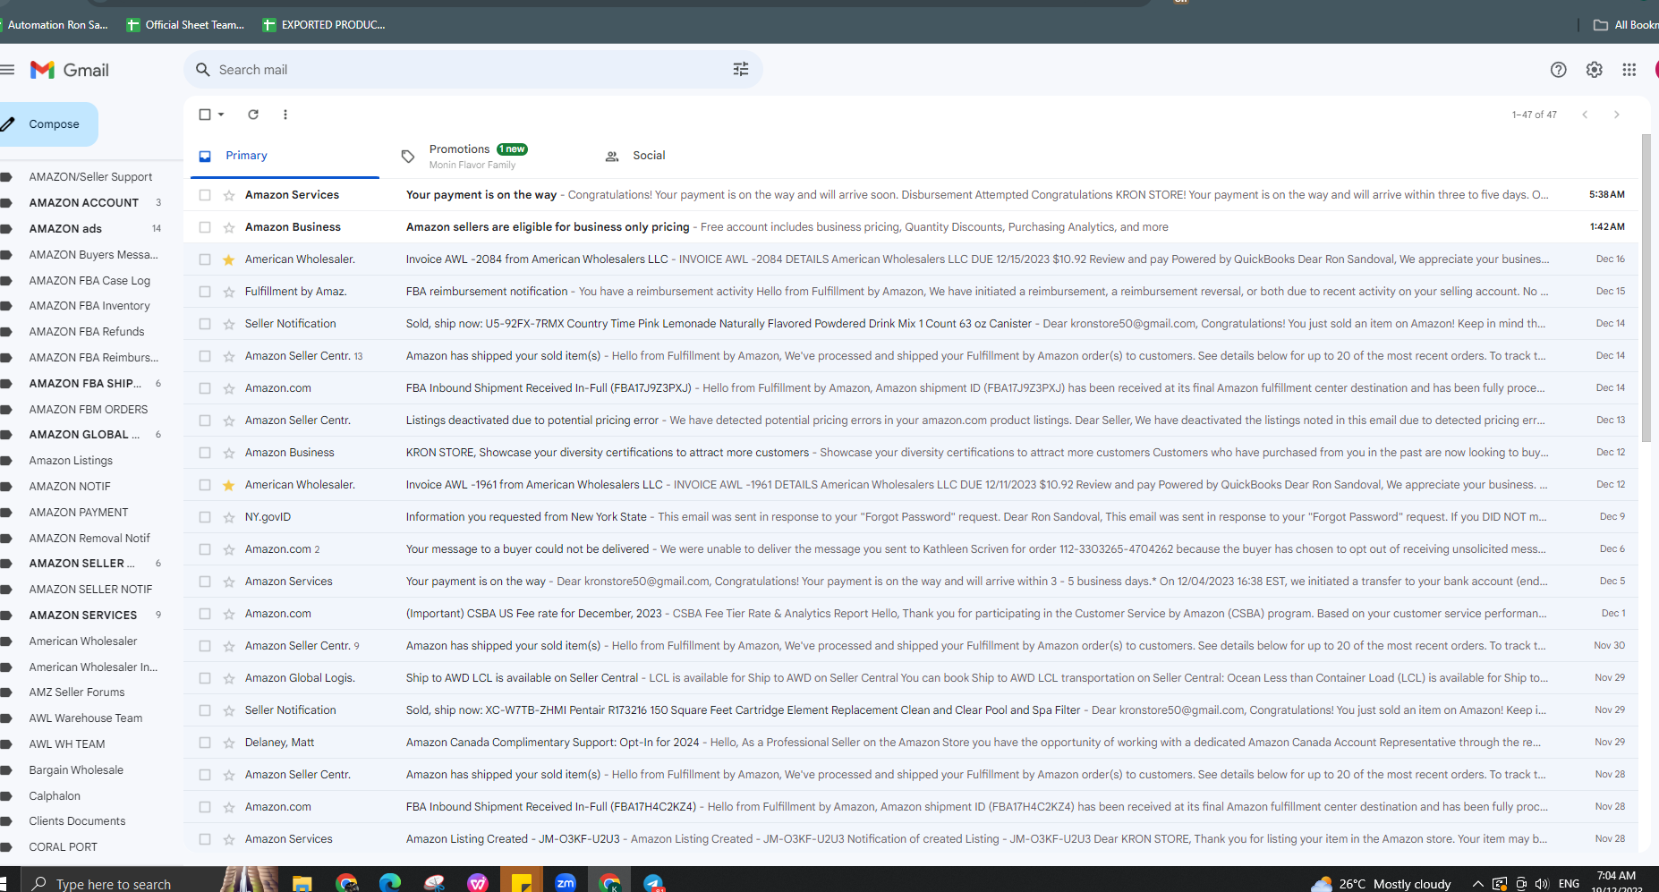Open the Google apps grid
Screen dimensions: 1659x892
[1629, 70]
